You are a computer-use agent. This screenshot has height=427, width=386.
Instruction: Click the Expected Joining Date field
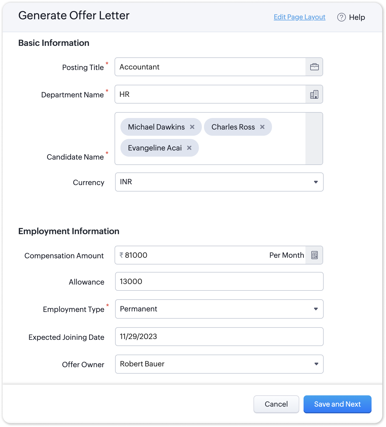[x=219, y=337]
